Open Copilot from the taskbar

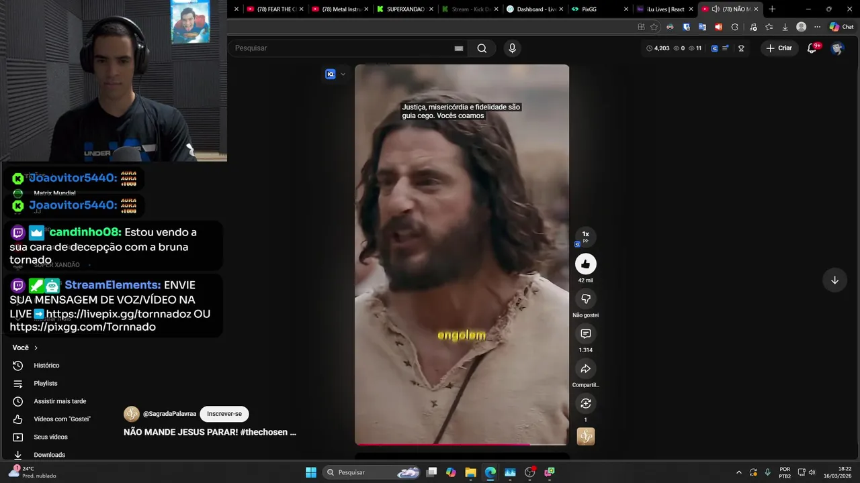pos(451,472)
